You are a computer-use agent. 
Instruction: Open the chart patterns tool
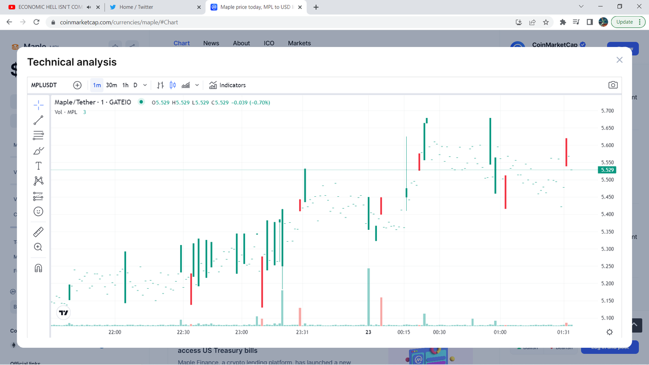(38, 181)
